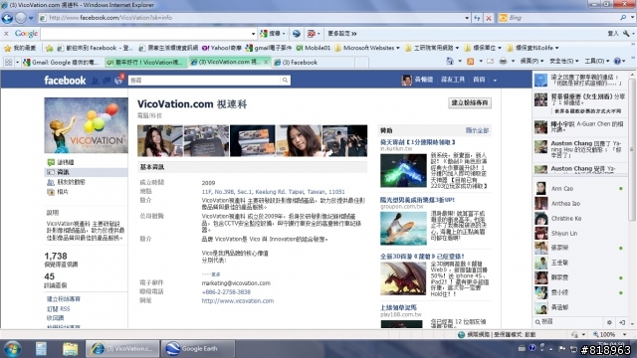Open the Keelung Rd. Taipei address link
The width and height of the screenshot is (637, 358).
tap(273, 192)
